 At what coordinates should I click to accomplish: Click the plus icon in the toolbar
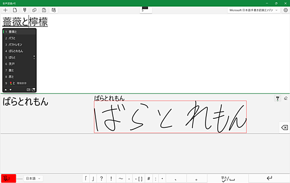click(x=5, y=10)
